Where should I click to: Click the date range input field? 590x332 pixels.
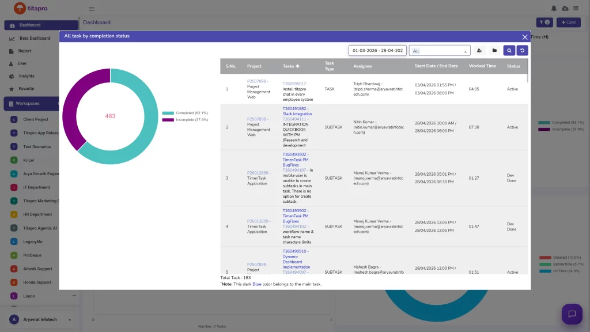coord(377,51)
